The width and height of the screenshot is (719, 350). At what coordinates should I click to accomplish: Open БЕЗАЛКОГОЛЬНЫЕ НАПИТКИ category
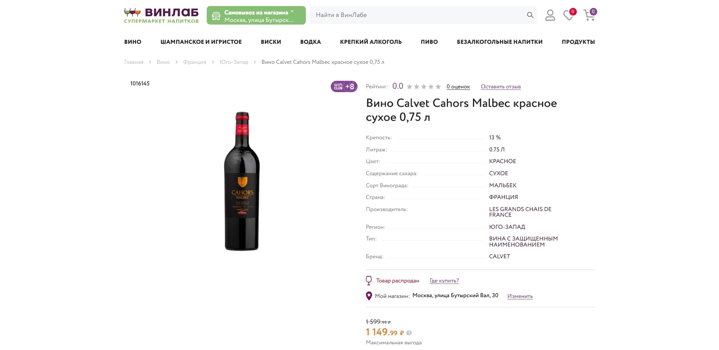pyautogui.click(x=499, y=42)
